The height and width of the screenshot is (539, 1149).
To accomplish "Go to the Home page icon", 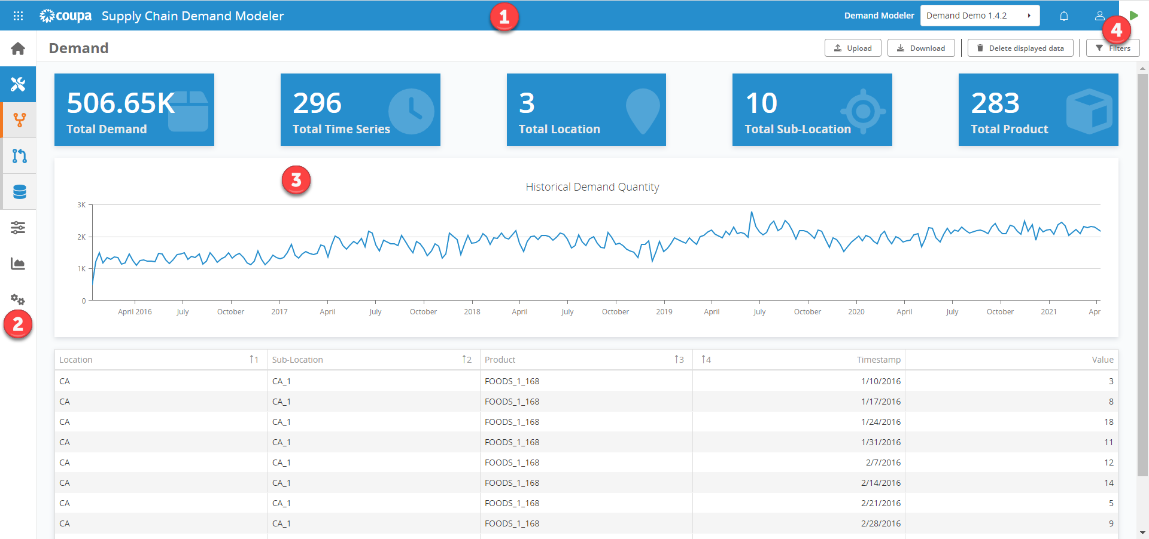I will [17, 48].
